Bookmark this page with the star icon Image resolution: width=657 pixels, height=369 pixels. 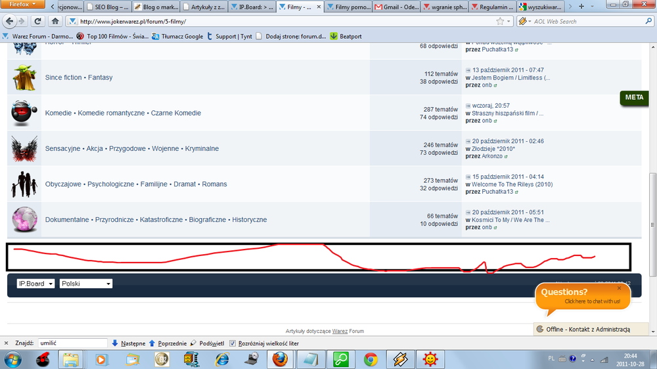500,21
